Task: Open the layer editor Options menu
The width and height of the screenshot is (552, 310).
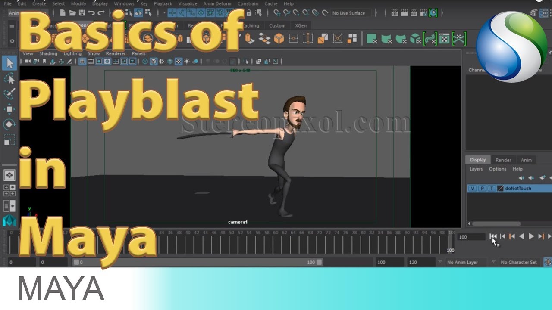Action: coord(498,169)
